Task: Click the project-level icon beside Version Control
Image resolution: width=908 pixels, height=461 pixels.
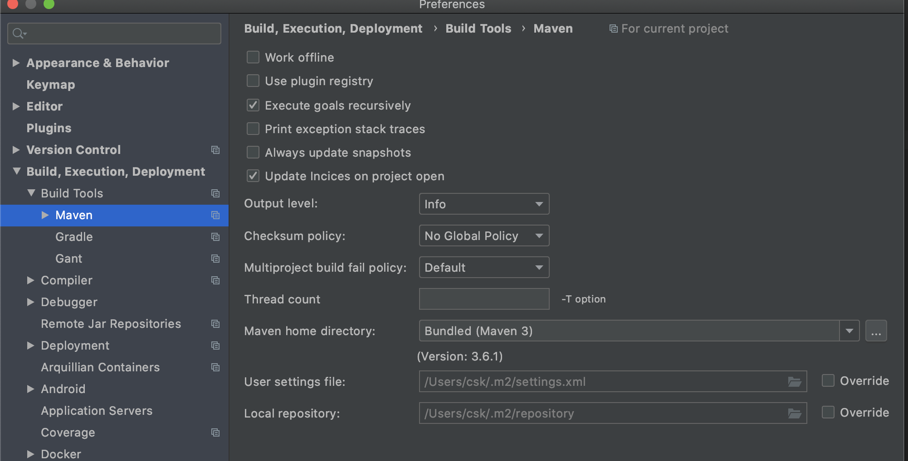Action: [x=215, y=150]
